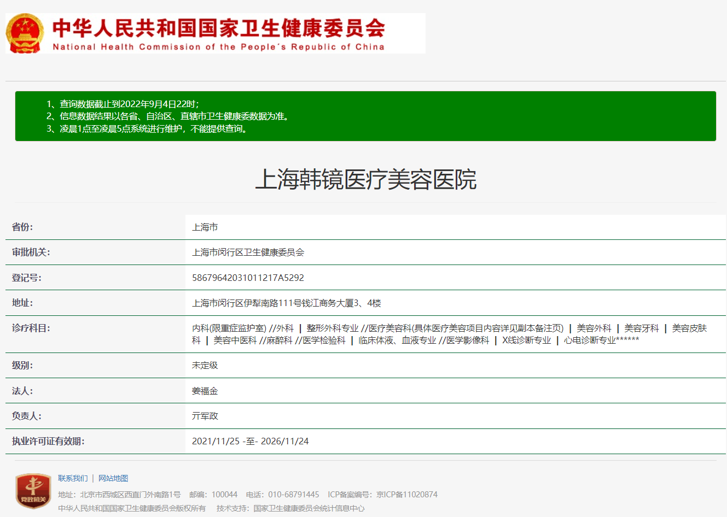Click the legal person name 姜福金

205,391
